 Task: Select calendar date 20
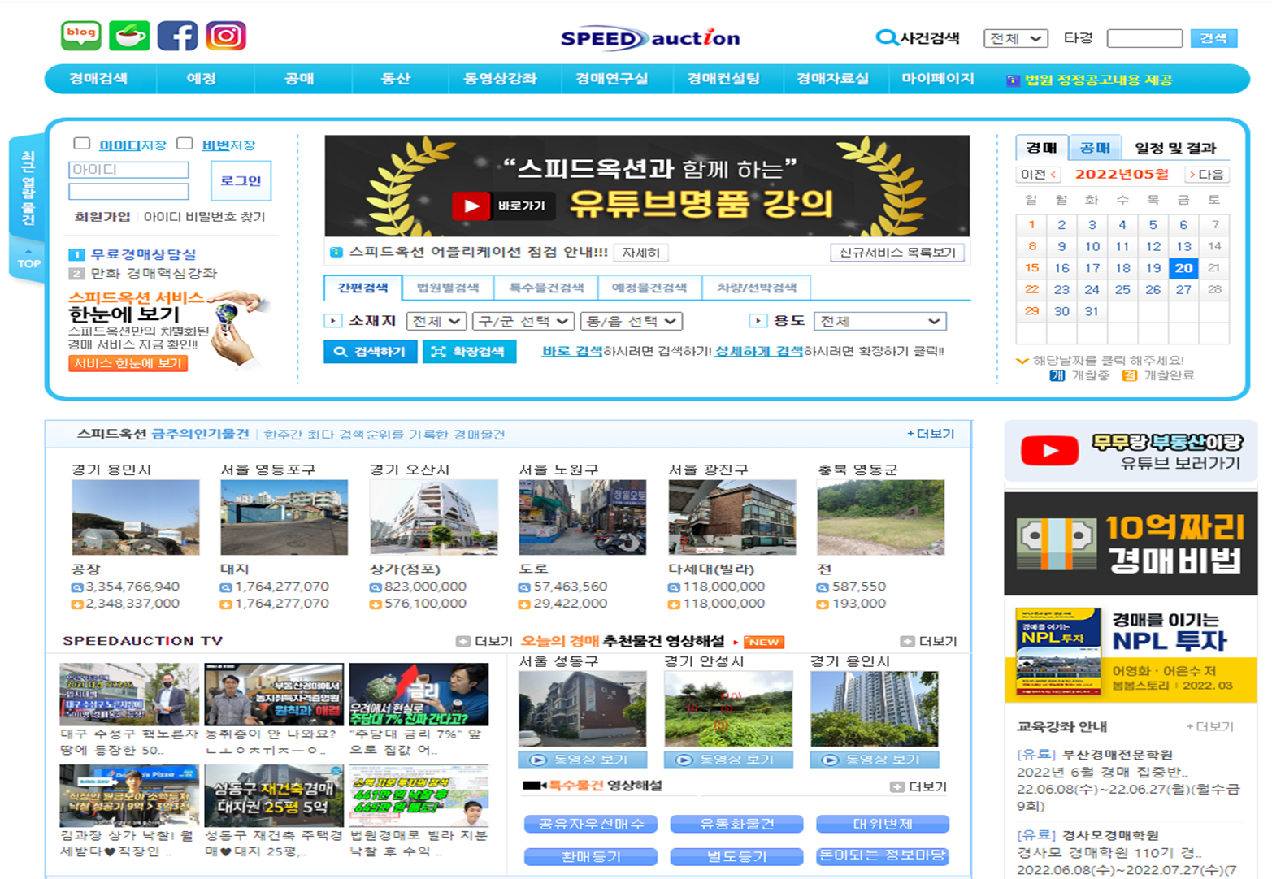(x=1183, y=268)
